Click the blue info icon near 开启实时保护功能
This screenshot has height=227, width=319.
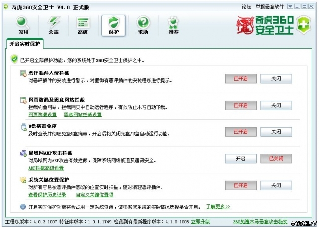pyautogui.click(x=23, y=207)
